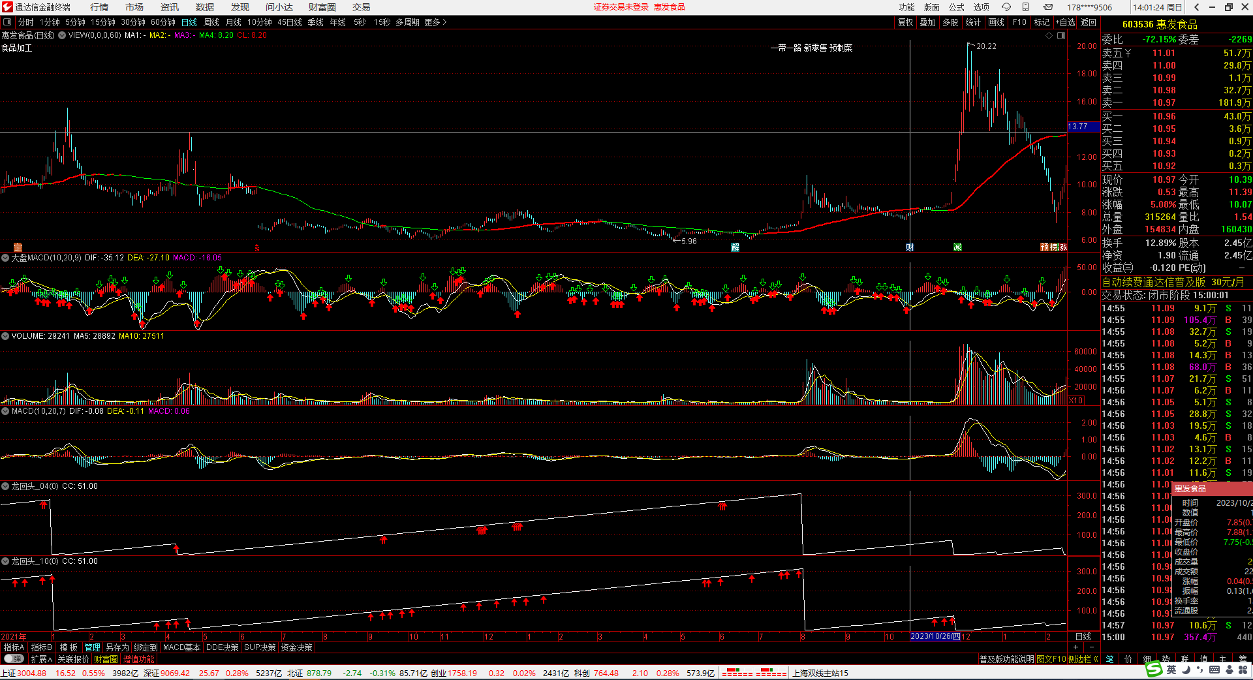This screenshot has height=680, width=1253.
Task: Click the Sogou punctuation icon
Action: pyautogui.click(x=1200, y=670)
